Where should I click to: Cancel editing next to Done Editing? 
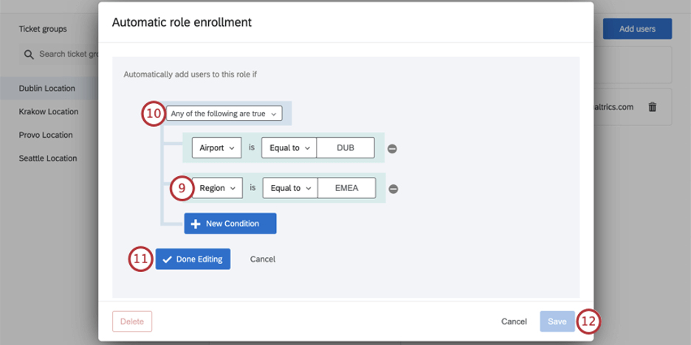[263, 259]
